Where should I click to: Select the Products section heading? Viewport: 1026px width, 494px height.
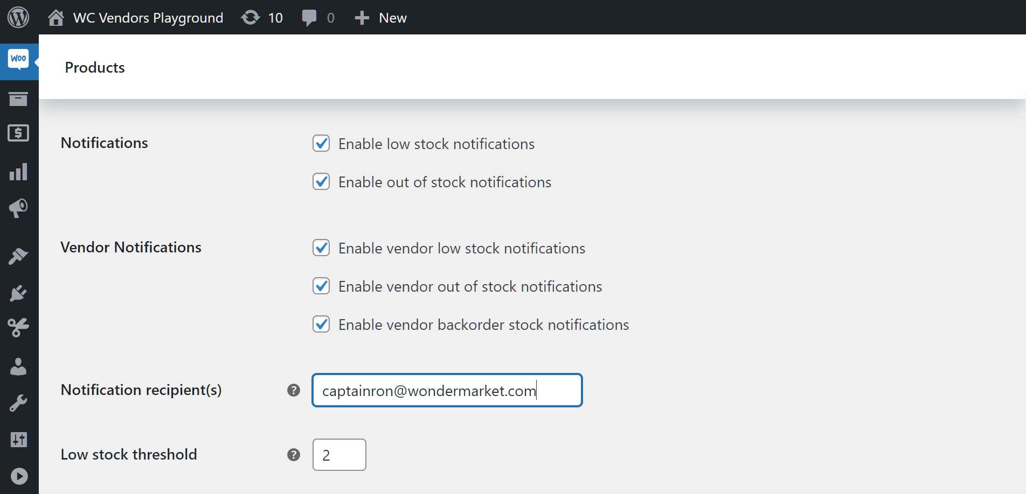[95, 67]
